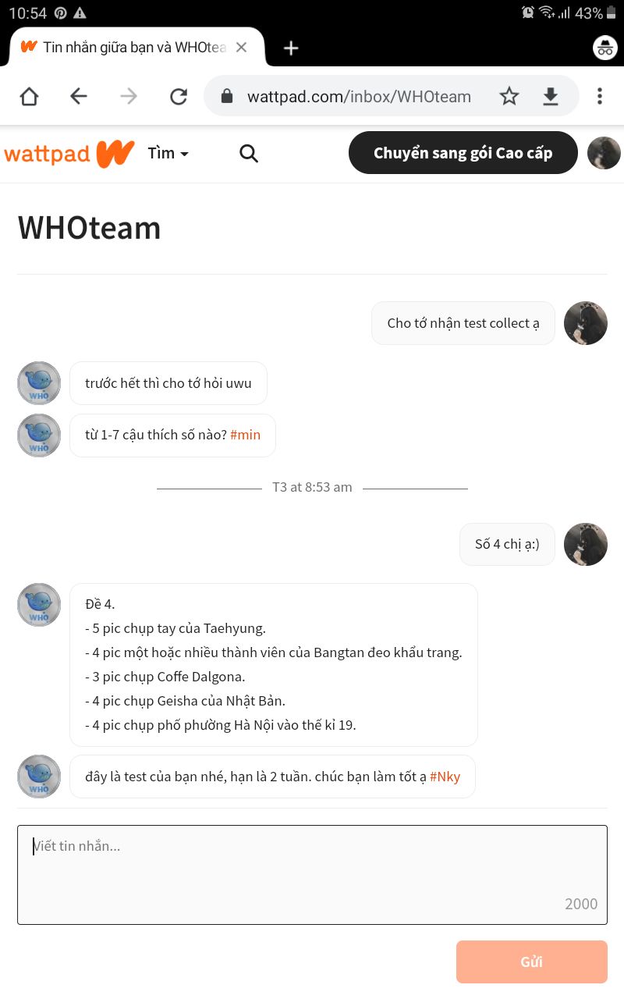Open the #min hashtag link
Image resolution: width=624 pixels, height=999 pixels.
(x=246, y=435)
